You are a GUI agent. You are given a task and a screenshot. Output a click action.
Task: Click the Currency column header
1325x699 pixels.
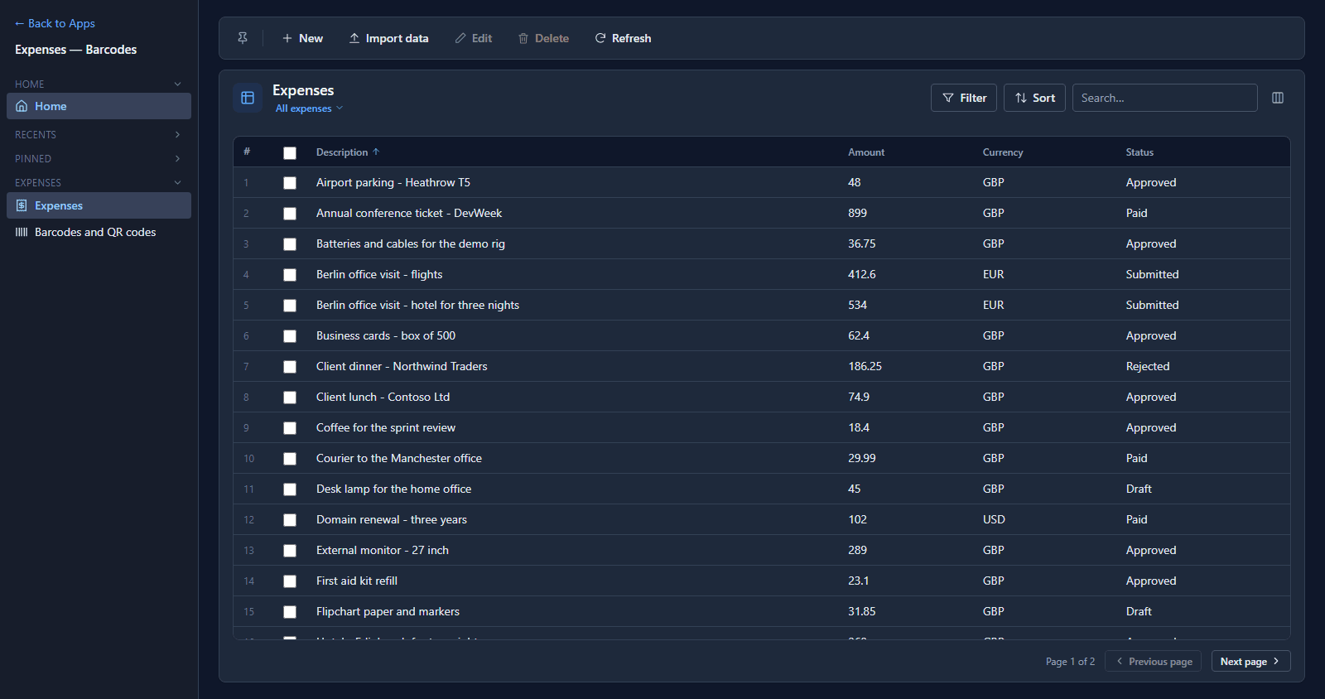pyautogui.click(x=1003, y=152)
